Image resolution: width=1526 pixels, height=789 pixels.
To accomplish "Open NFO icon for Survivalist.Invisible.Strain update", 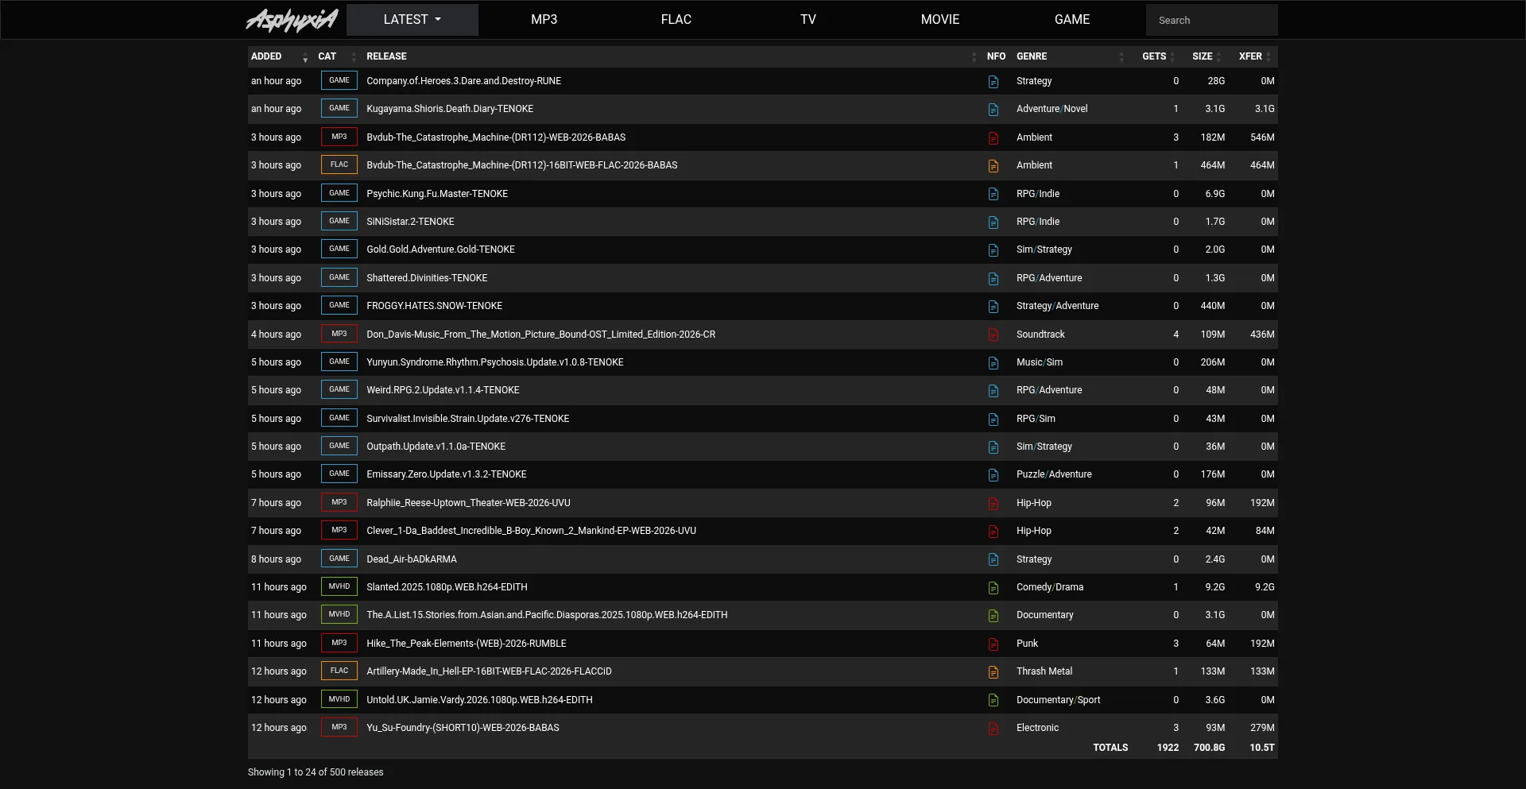I will coord(993,420).
